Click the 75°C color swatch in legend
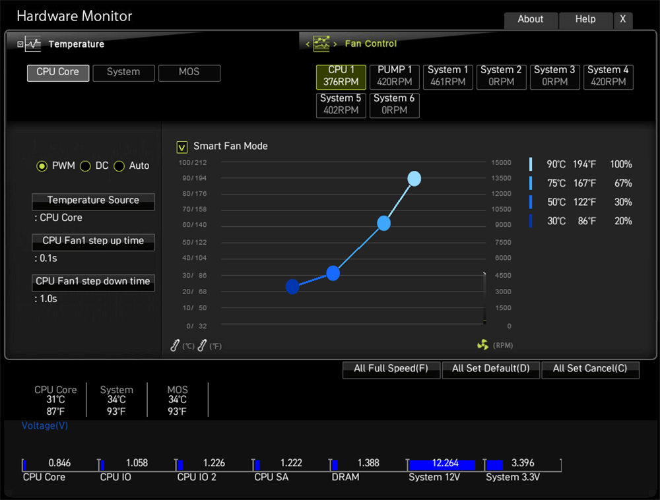Viewport: 660px width, 500px height. tap(531, 183)
